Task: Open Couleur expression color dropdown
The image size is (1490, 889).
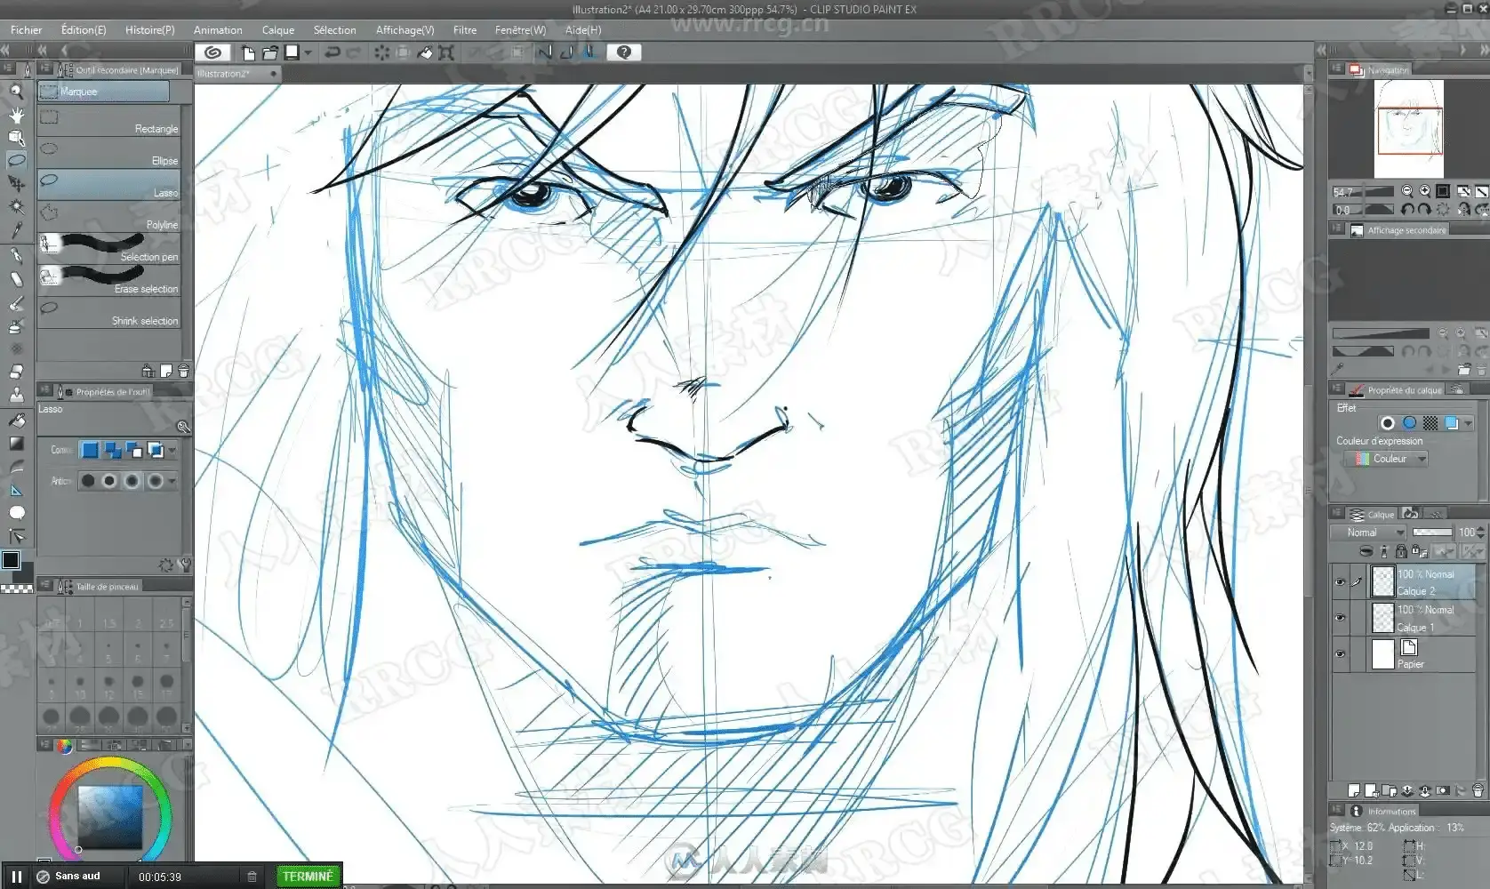Action: pos(1386,459)
